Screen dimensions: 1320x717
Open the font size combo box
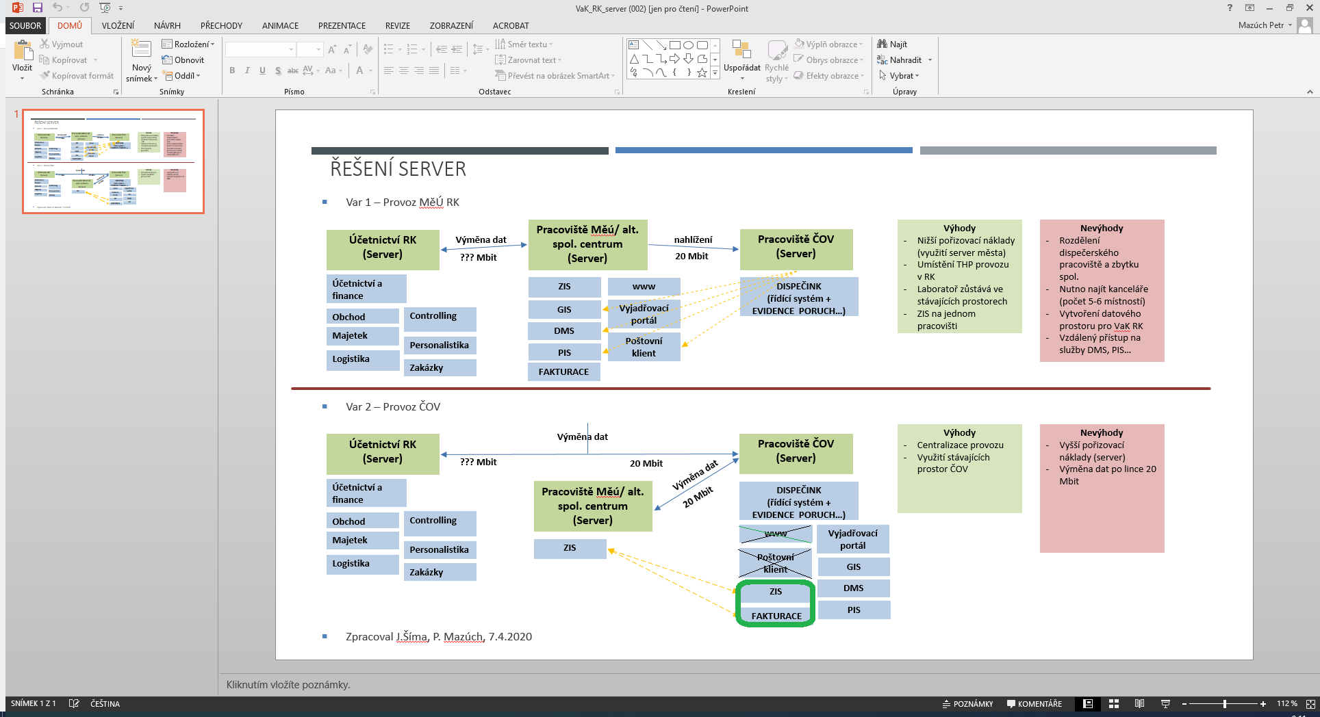(x=309, y=49)
